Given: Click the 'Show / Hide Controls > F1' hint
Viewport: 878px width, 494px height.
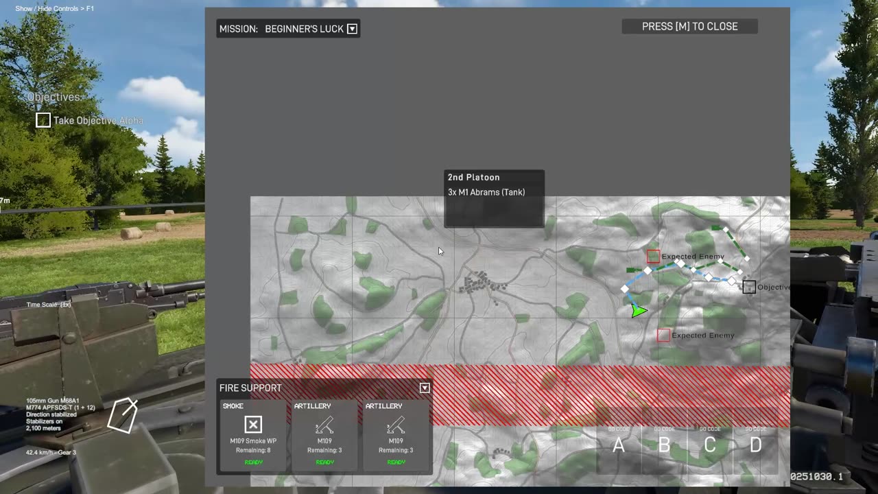Looking at the screenshot, I should pos(55,9).
